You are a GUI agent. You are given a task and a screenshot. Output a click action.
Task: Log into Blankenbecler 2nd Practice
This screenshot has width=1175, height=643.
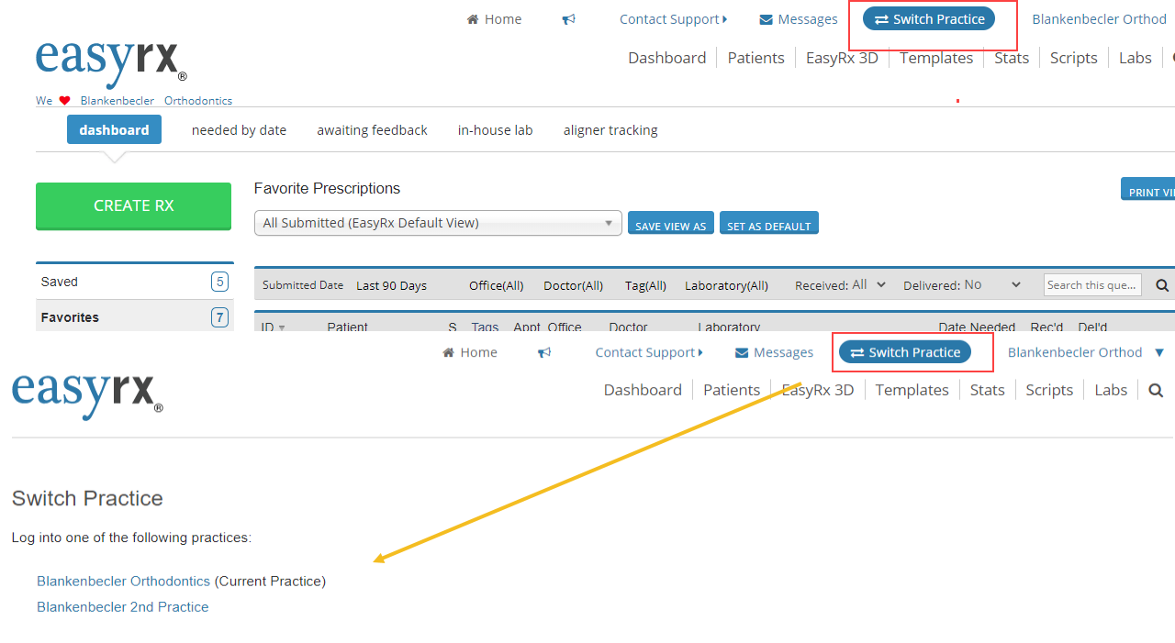(123, 607)
